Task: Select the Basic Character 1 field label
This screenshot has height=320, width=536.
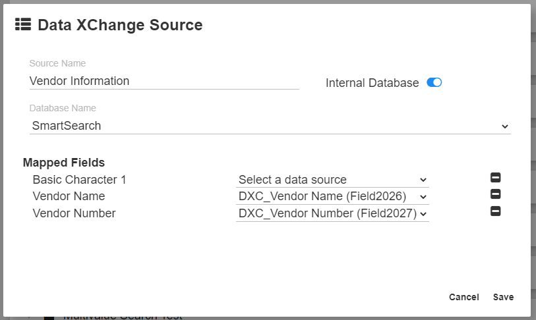Action: tap(79, 180)
